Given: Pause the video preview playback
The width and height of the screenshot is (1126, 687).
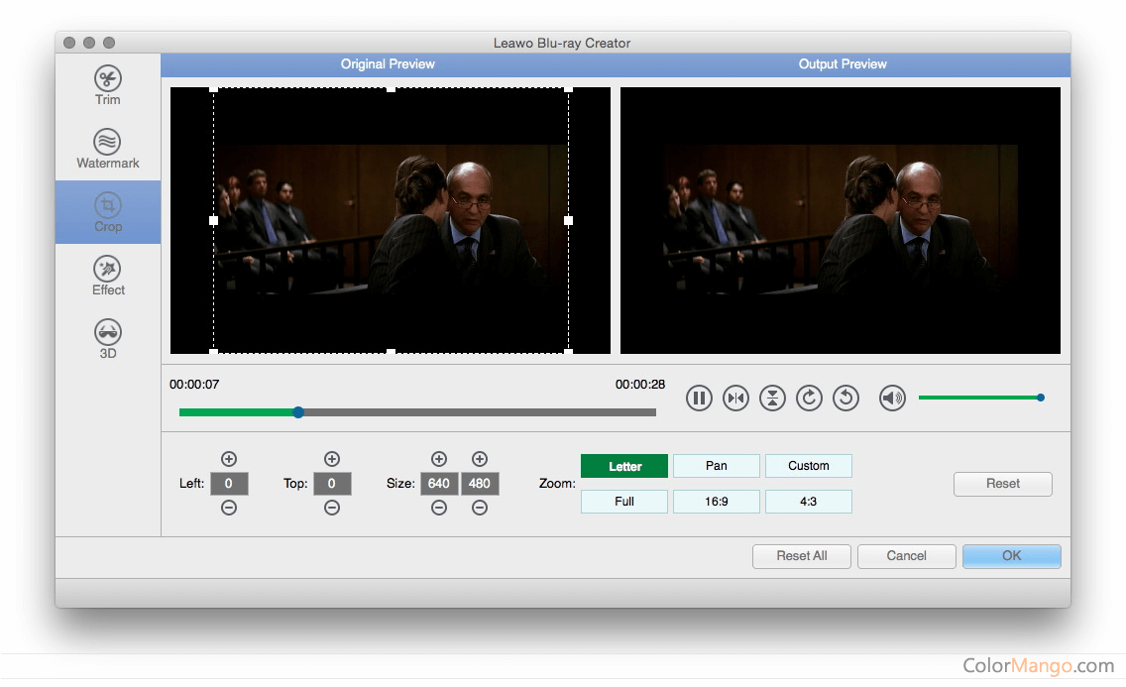Looking at the screenshot, I should pyautogui.click(x=699, y=399).
